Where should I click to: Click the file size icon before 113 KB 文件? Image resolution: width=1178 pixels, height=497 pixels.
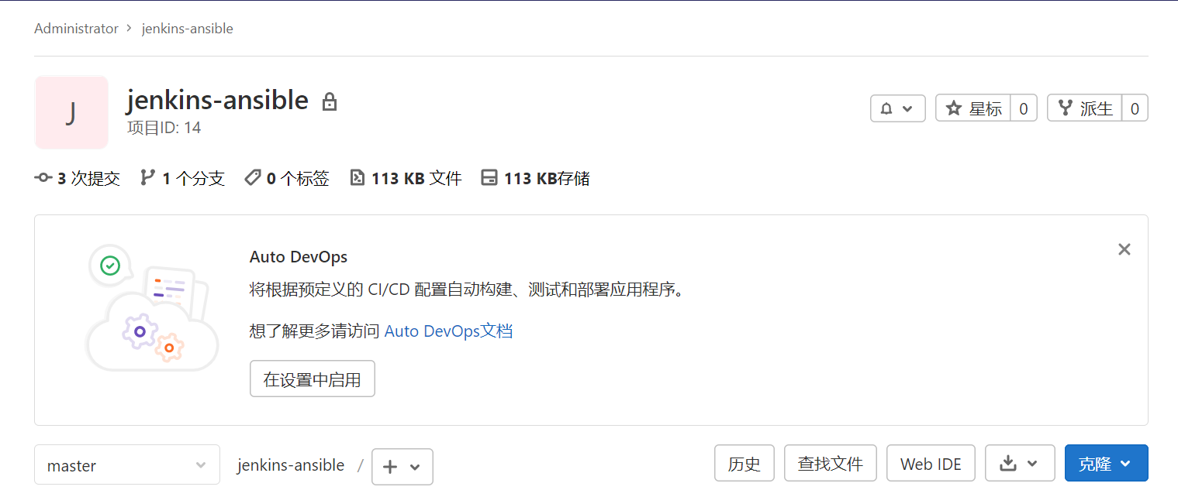(358, 177)
